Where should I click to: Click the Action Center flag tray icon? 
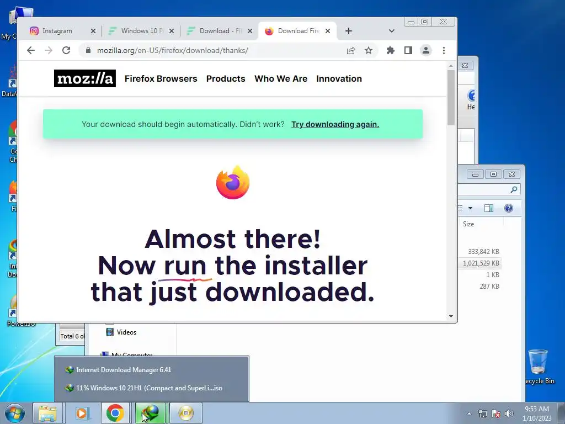(496, 414)
